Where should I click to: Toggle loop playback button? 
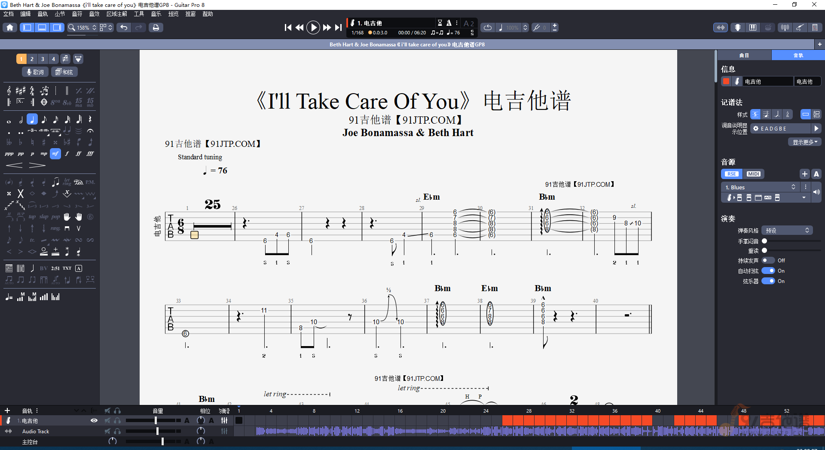pos(488,27)
